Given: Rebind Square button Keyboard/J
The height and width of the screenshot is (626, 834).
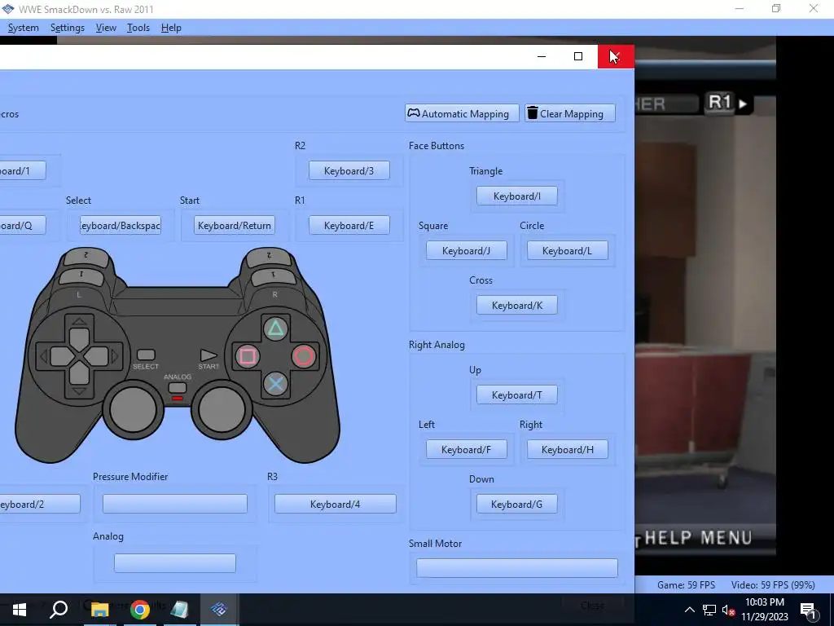Looking at the screenshot, I should (x=467, y=251).
